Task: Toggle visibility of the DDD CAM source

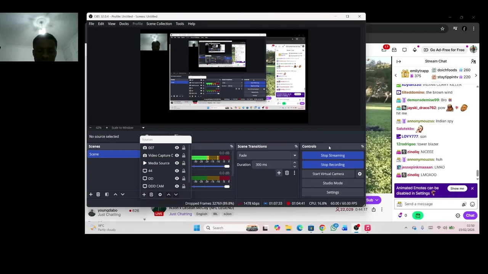Action: click(x=177, y=186)
